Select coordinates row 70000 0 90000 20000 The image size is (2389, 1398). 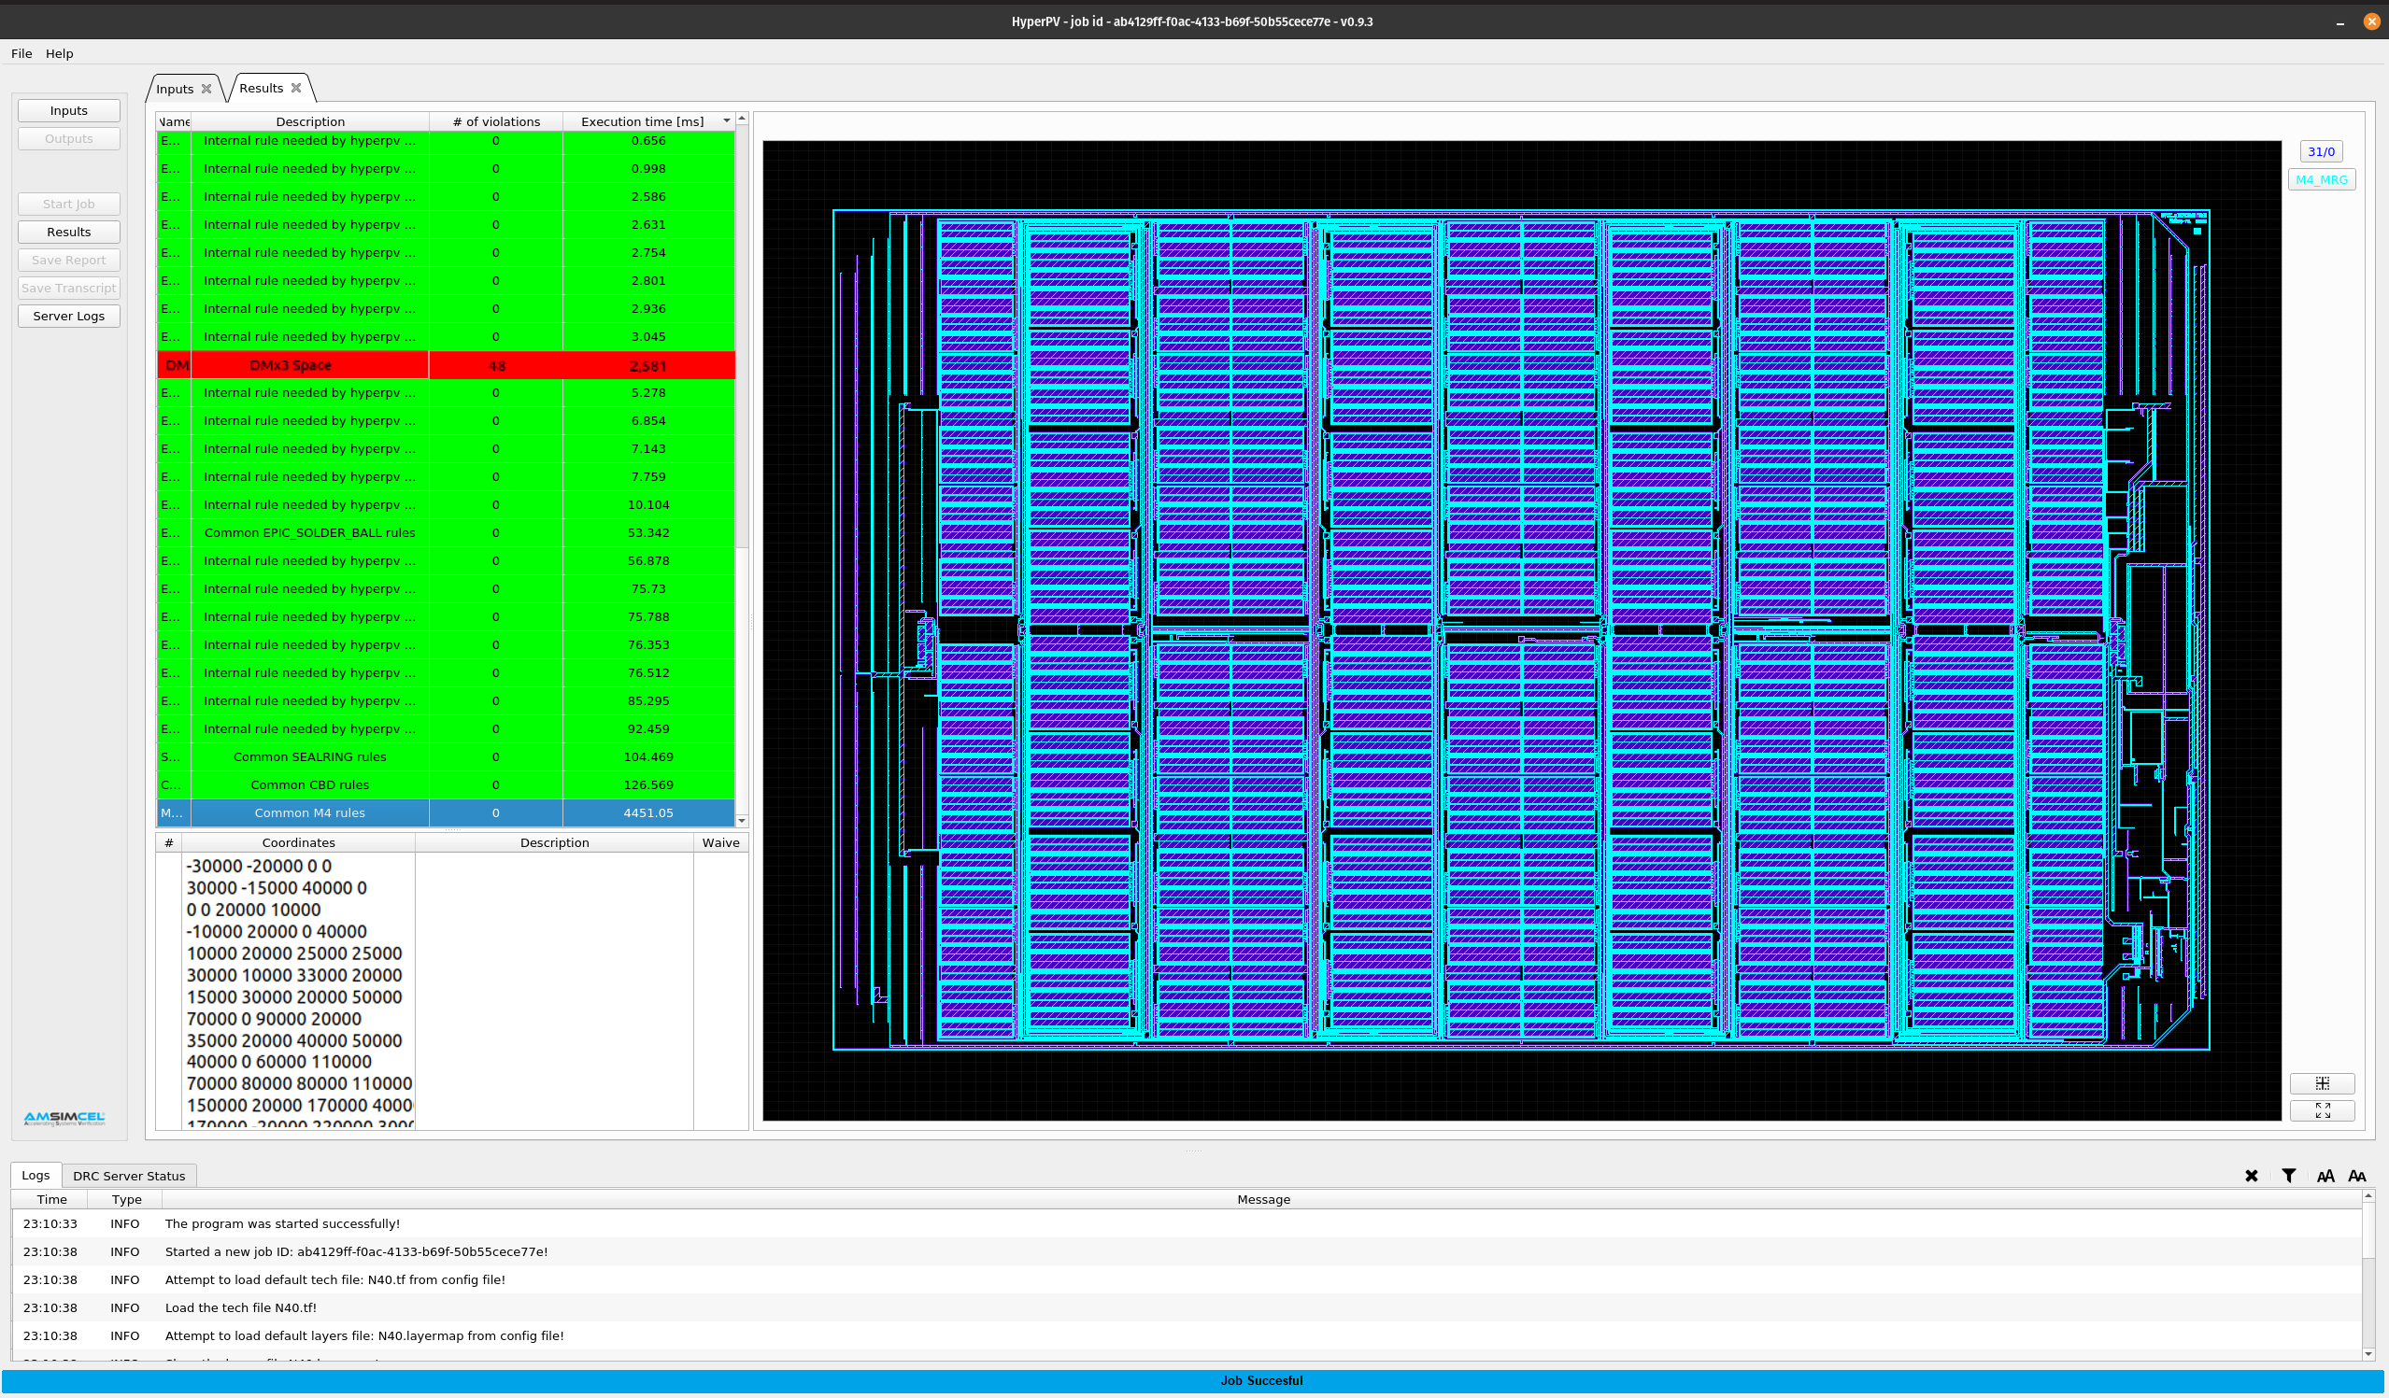pos(274,1019)
